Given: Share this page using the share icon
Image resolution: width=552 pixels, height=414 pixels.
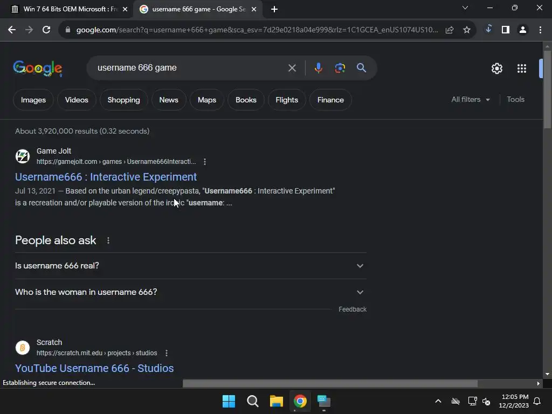Looking at the screenshot, I should pos(450,30).
